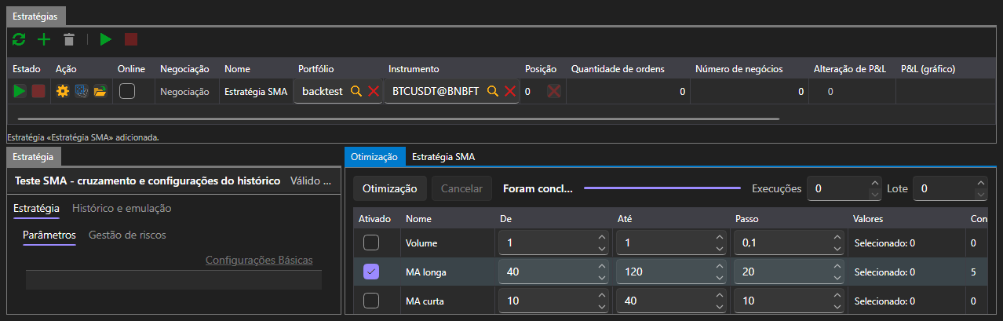Increase MA curta Até value stepper
The image size is (1003, 321).
(x=719, y=294)
